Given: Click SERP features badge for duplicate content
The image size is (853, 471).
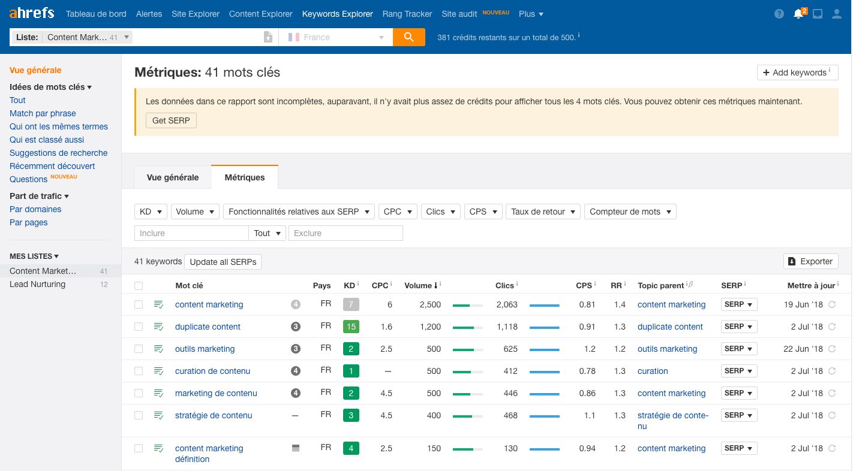Looking at the screenshot, I should [295, 327].
